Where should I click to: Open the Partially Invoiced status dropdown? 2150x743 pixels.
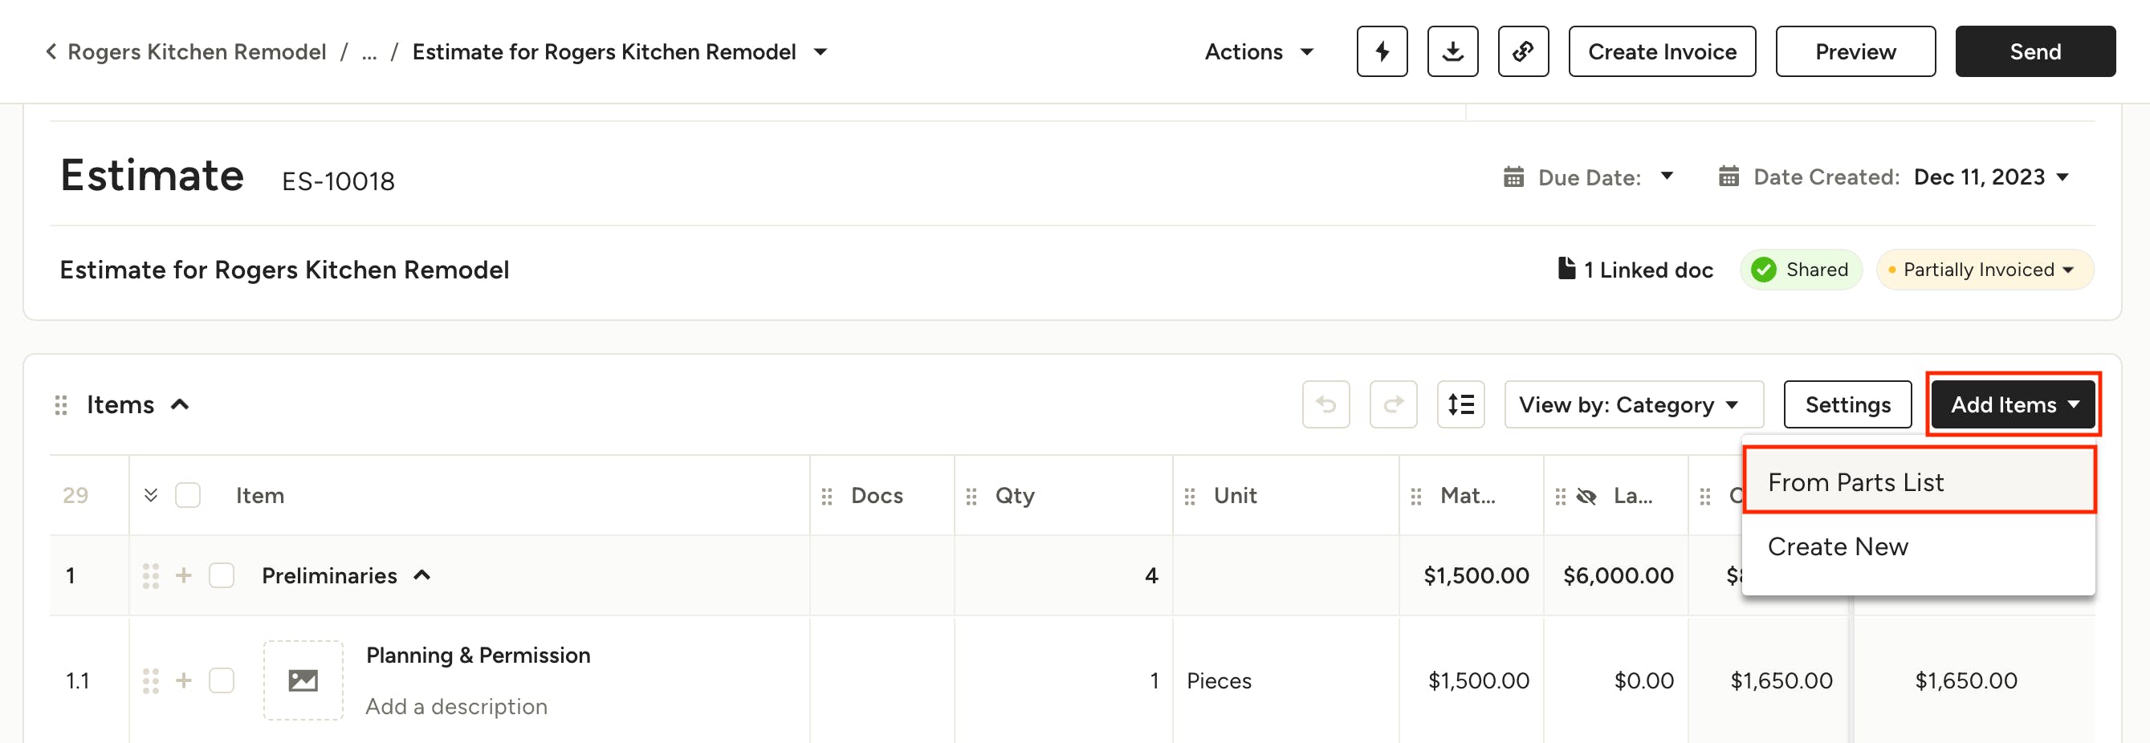tap(1985, 270)
